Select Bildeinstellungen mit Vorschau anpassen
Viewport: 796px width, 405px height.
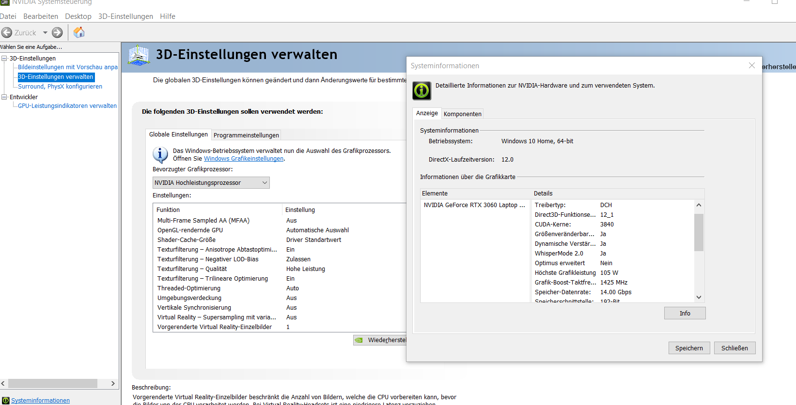point(68,67)
